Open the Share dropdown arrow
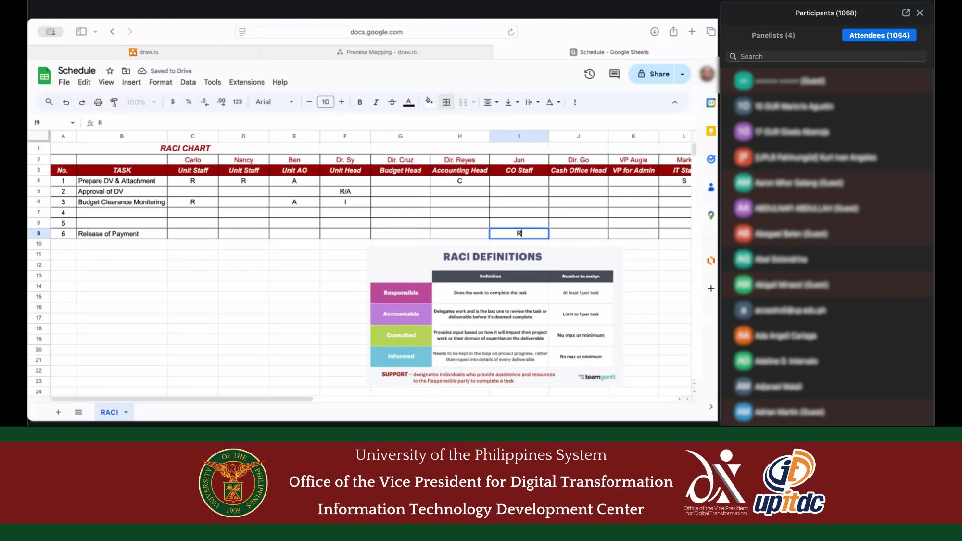Image resolution: width=962 pixels, height=541 pixels. [x=683, y=74]
